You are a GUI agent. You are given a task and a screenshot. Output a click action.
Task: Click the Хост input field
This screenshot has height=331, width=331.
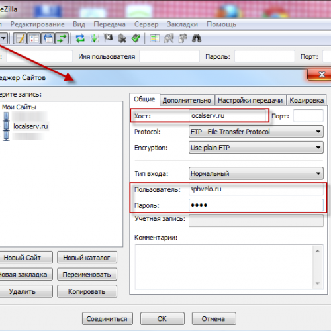tap(228, 115)
